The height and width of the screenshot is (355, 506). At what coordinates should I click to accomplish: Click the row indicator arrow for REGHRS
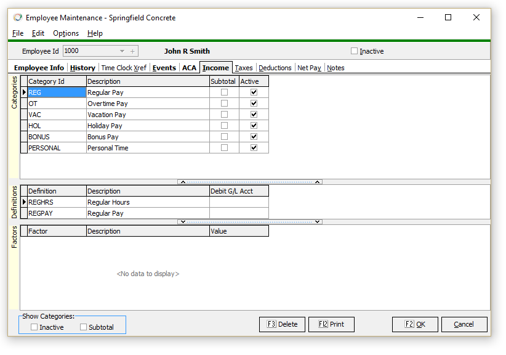pos(24,202)
